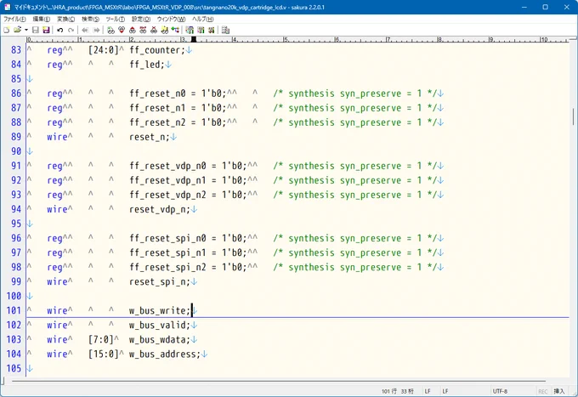Viewport: 578px width, 397px height.
Task: Click the horizontal scrollbar at the bottom
Action: (279, 381)
